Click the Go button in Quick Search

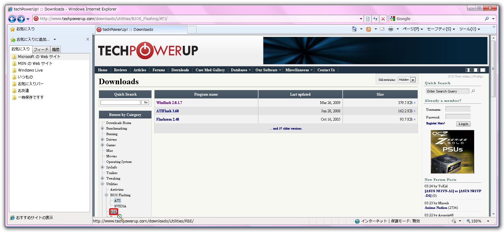[x=146, y=102]
